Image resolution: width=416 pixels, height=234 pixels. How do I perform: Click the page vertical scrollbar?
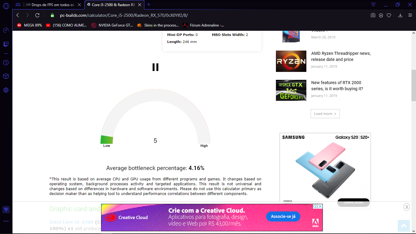(414, 86)
